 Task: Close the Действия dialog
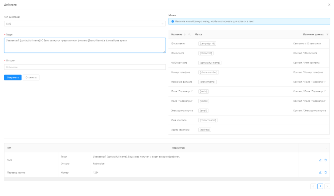[x=329, y=5]
